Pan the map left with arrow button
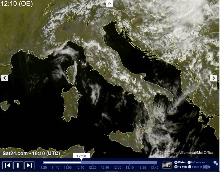Viewport: 220px width, 172px height. [5, 78]
